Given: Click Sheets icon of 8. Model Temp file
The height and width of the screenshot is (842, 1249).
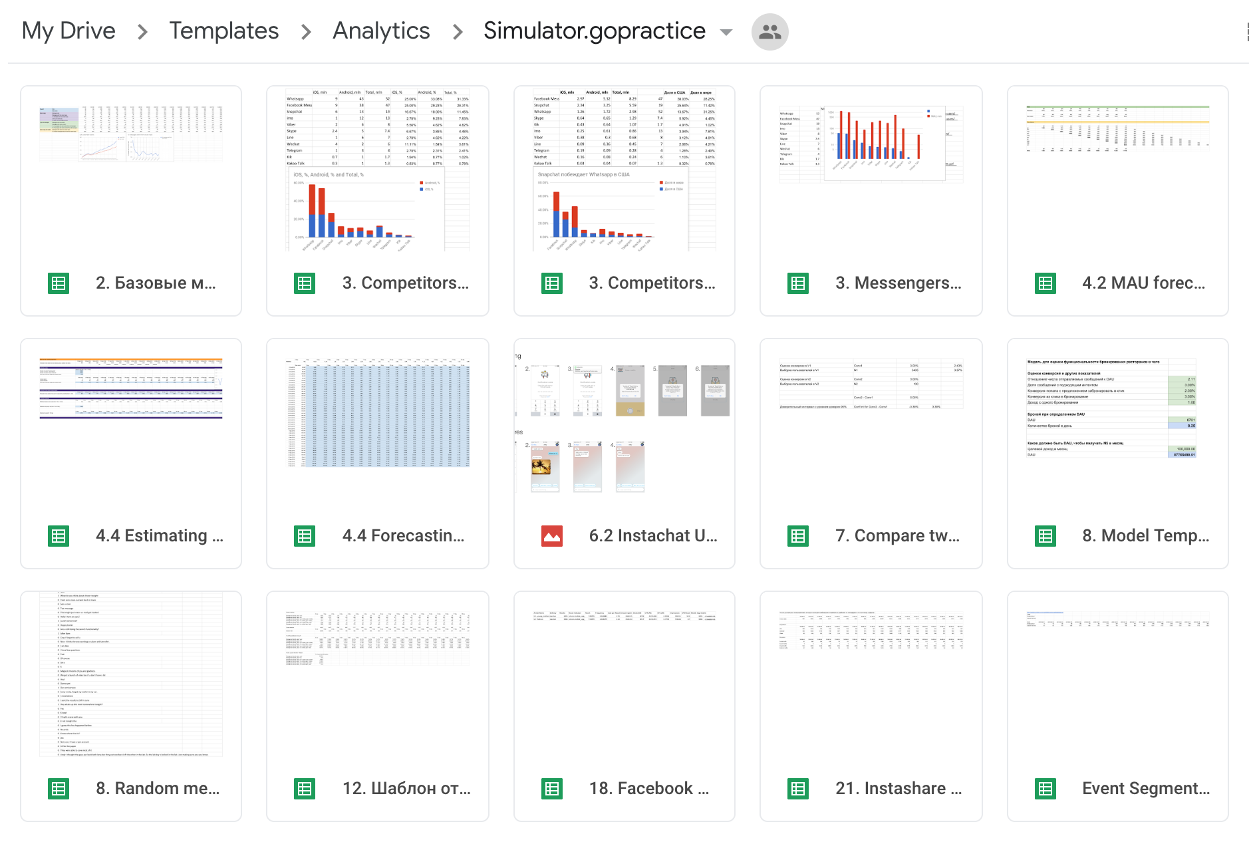Looking at the screenshot, I should pyautogui.click(x=1045, y=536).
